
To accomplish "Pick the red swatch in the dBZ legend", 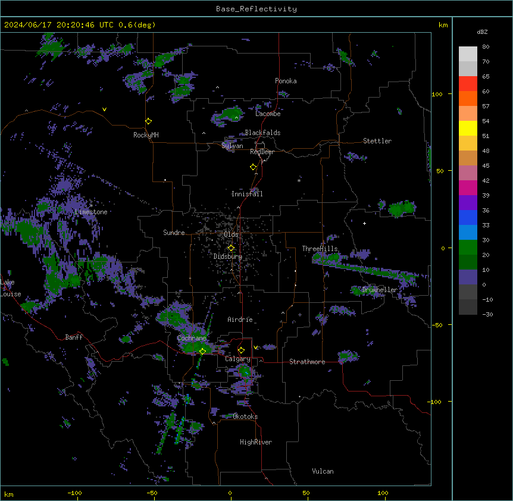I will coord(468,84).
